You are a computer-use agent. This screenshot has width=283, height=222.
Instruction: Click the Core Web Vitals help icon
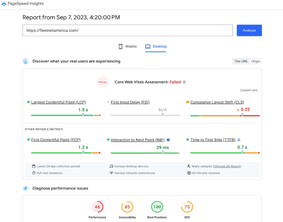184,82
